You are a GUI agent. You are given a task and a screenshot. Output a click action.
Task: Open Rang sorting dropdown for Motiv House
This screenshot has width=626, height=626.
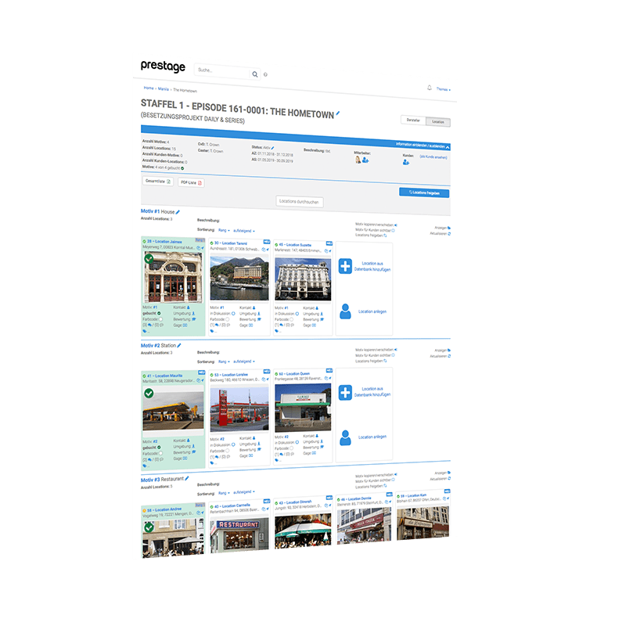point(224,230)
